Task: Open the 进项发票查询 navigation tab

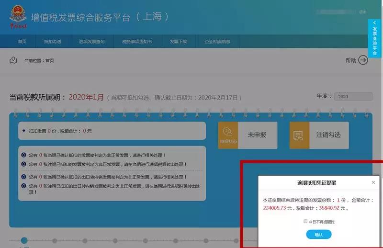Action: coord(92,42)
